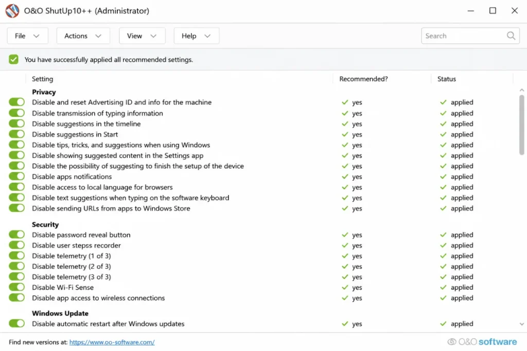This screenshot has height=351, width=527.
Task: Open the oo-software.com website link
Action: click(x=112, y=342)
